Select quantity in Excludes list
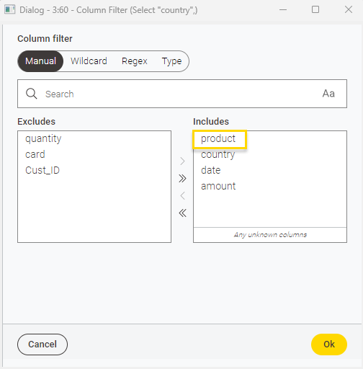363x369 pixels. [94, 138]
